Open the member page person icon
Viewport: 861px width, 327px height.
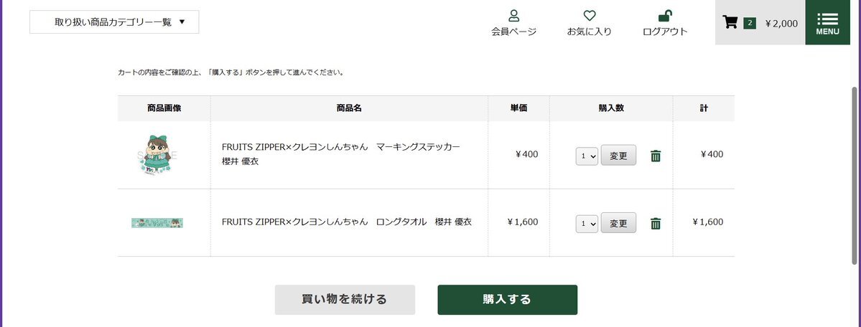(513, 16)
